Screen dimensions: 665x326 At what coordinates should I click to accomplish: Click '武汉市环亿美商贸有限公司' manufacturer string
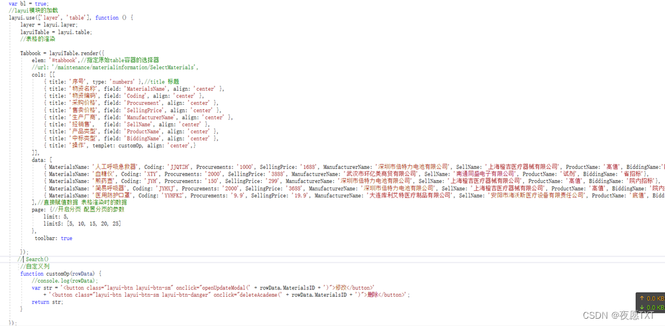click(380, 174)
